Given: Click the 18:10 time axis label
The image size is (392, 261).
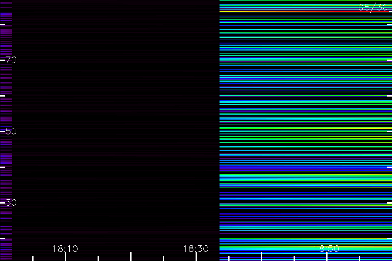Looking at the screenshot, I should 65,248.
